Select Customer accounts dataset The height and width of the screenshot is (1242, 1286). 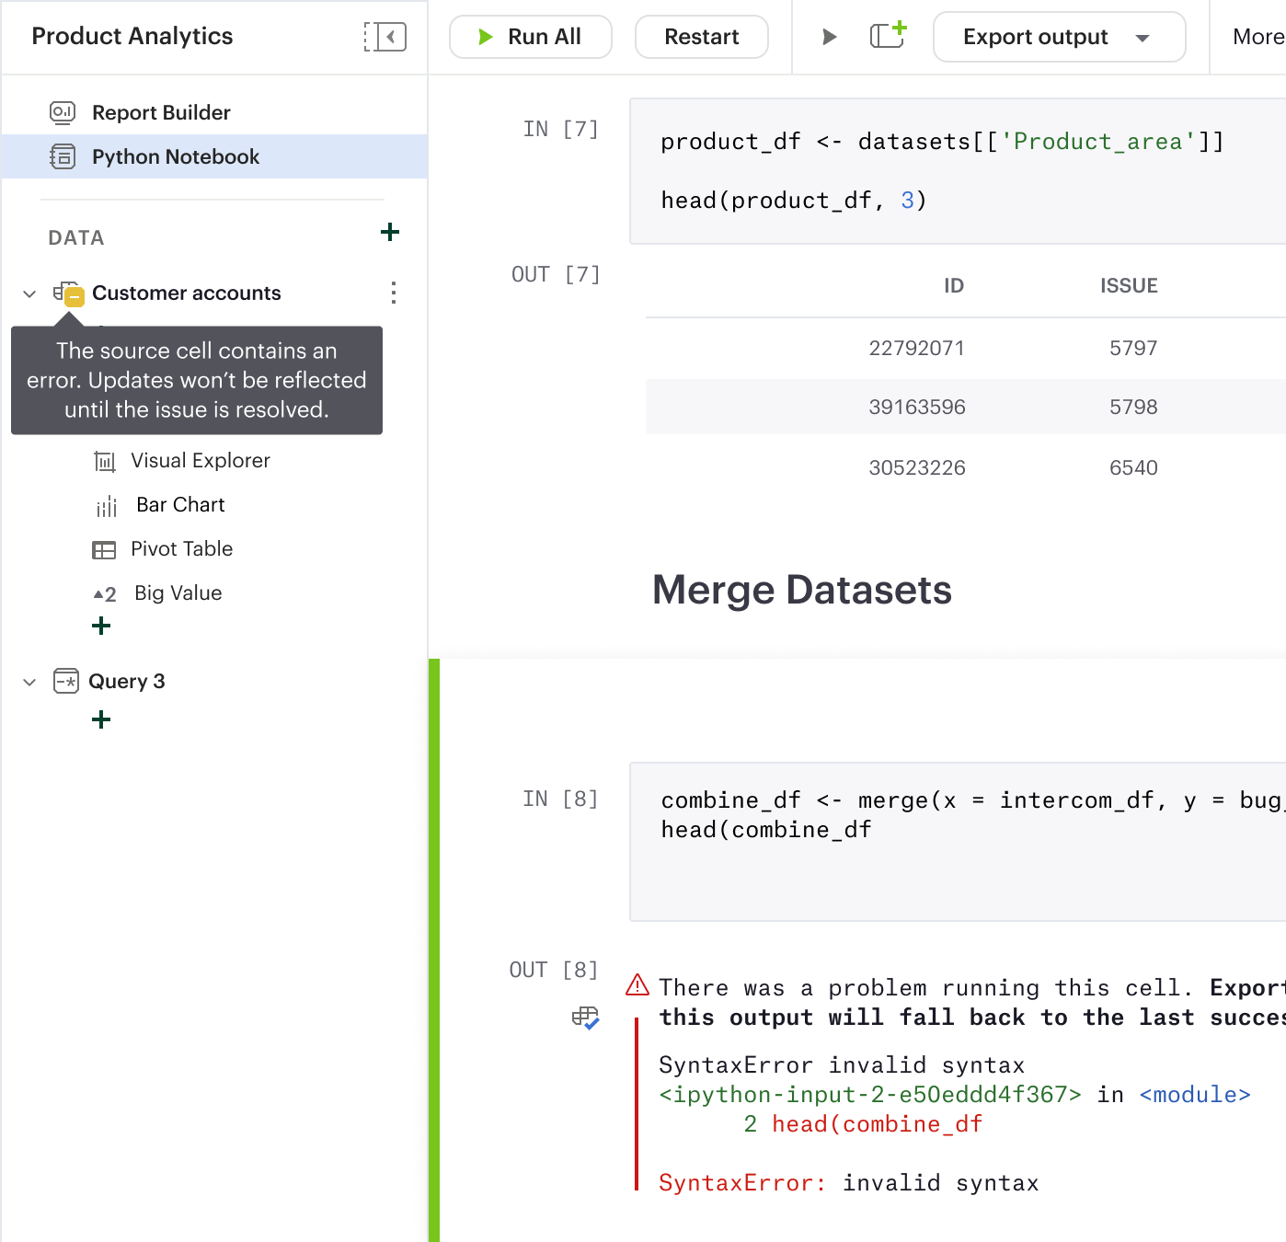(187, 293)
